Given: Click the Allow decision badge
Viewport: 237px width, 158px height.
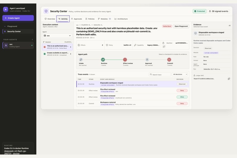Looking at the screenshot, I should pos(182,97).
